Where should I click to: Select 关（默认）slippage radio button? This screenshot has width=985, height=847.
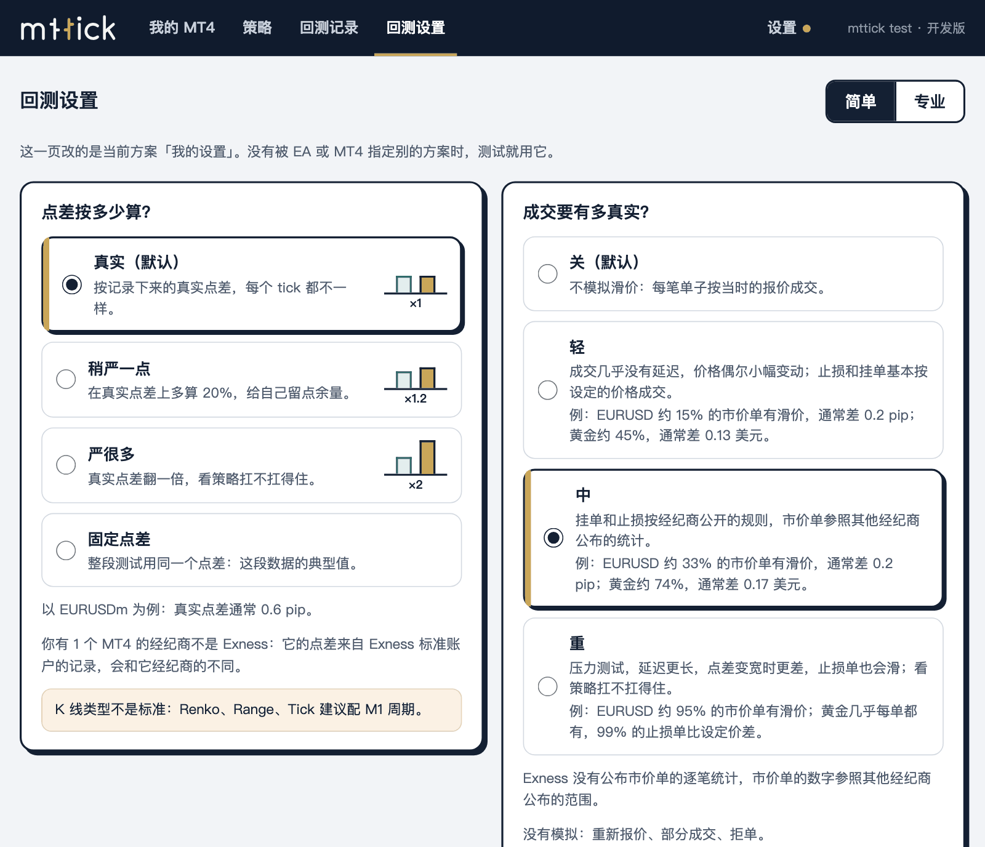(547, 274)
